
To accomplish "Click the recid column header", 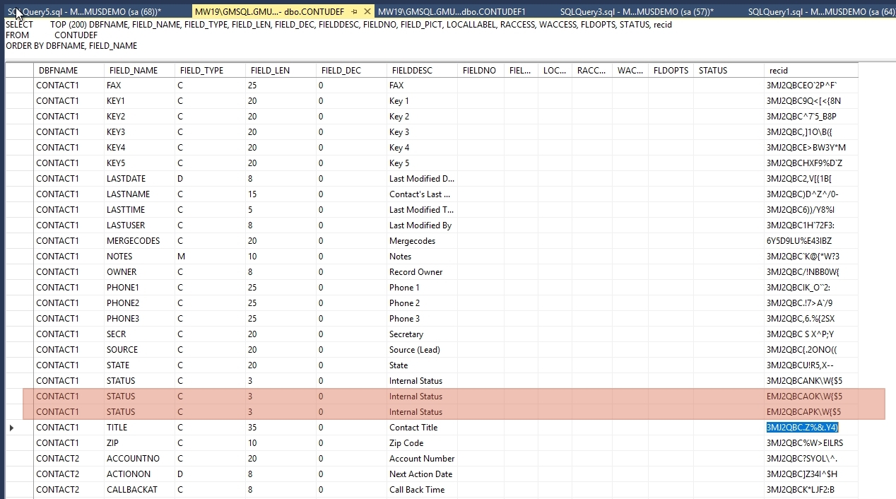I will click(778, 70).
